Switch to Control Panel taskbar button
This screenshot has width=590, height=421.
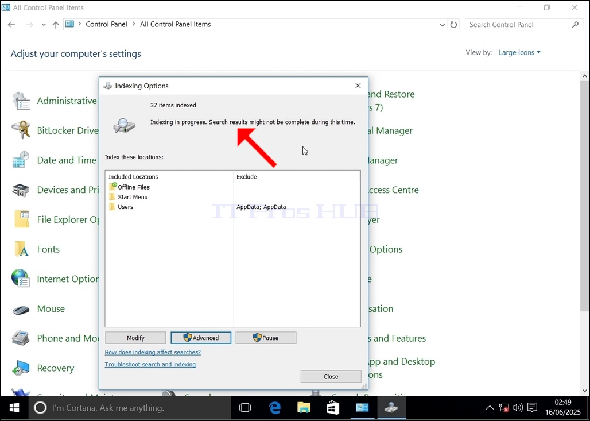coord(362,408)
